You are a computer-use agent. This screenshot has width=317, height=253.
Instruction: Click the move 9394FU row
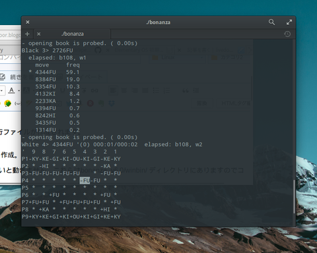click(x=57, y=108)
